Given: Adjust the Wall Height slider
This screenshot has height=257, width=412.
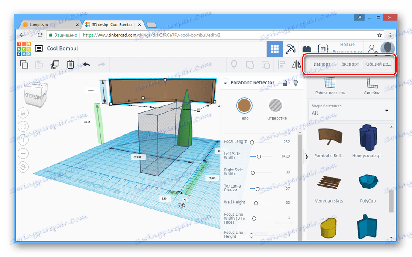Looking at the screenshot, I should [256, 203].
